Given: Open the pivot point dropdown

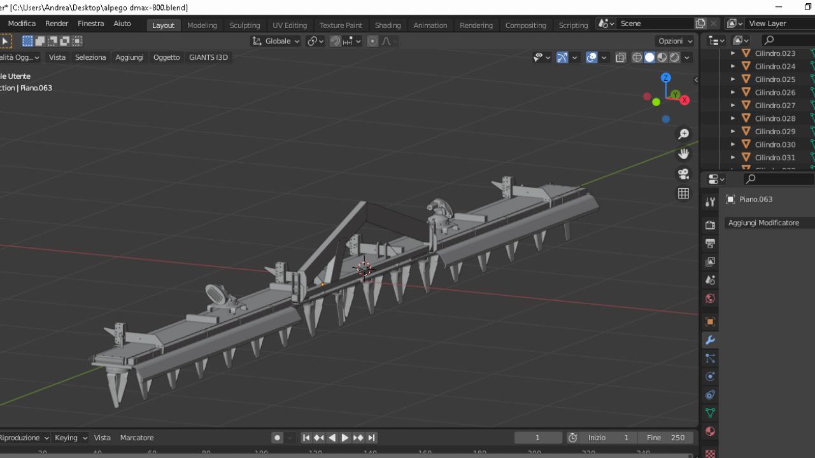Looking at the screenshot, I should tap(315, 41).
